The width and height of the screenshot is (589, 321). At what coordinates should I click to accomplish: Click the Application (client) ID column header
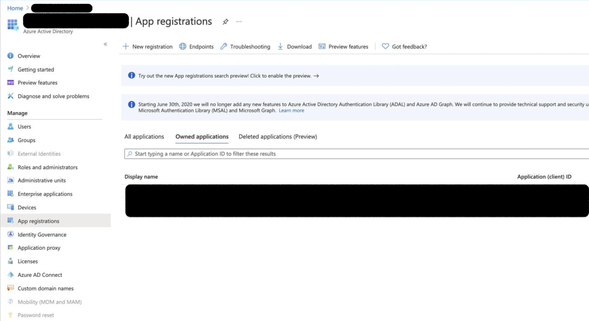(x=544, y=176)
